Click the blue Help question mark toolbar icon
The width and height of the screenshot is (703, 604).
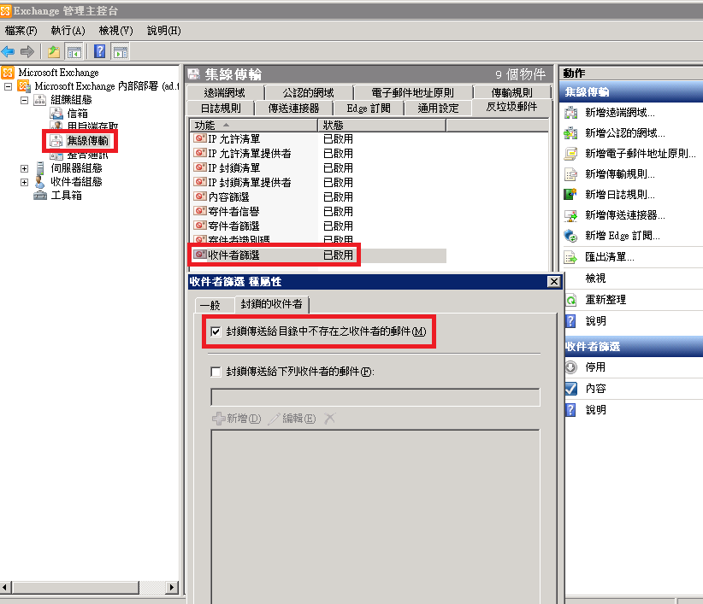(x=99, y=52)
